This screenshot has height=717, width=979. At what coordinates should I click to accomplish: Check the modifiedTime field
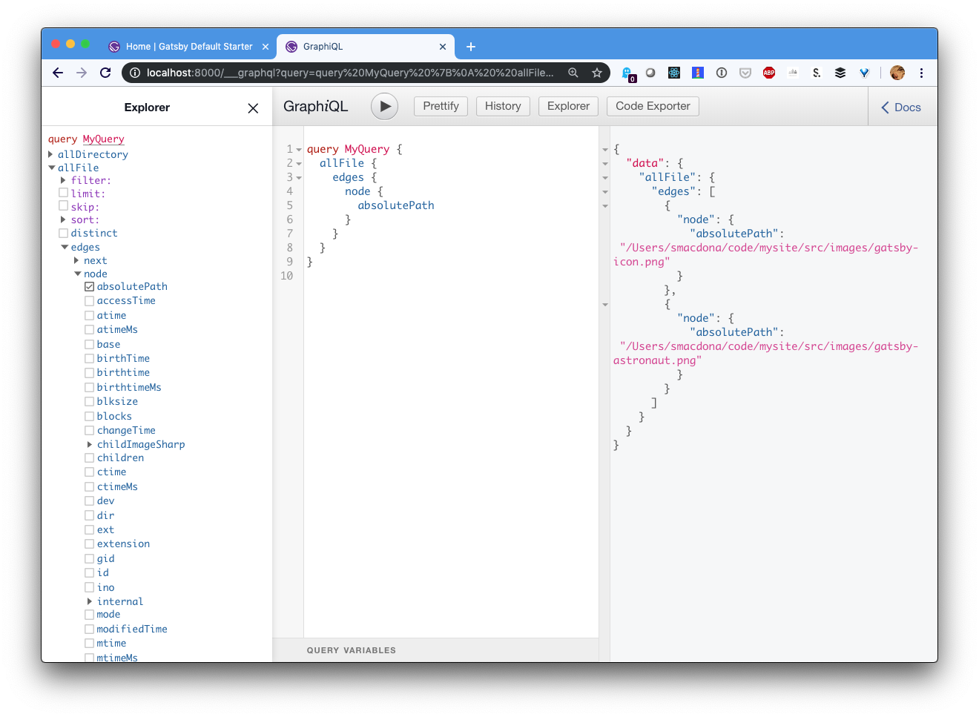click(89, 630)
